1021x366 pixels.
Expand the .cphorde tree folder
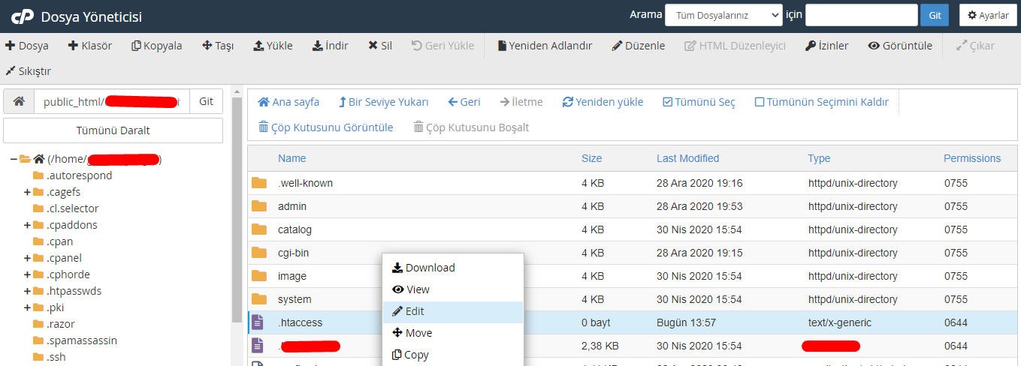[27, 274]
